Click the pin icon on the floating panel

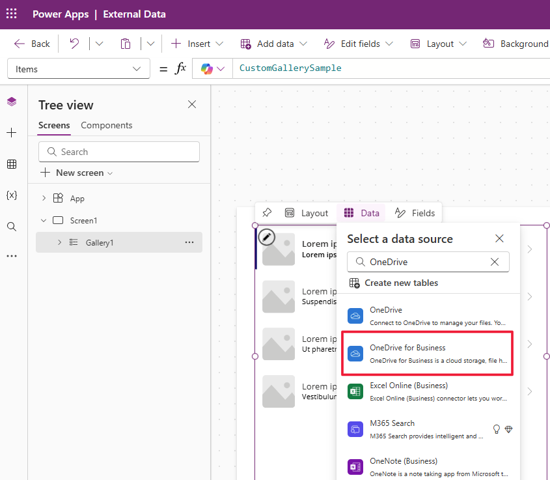tap(267, 212)
